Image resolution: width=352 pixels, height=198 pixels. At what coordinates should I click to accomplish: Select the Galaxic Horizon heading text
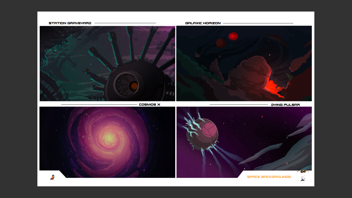click(203, 23)
